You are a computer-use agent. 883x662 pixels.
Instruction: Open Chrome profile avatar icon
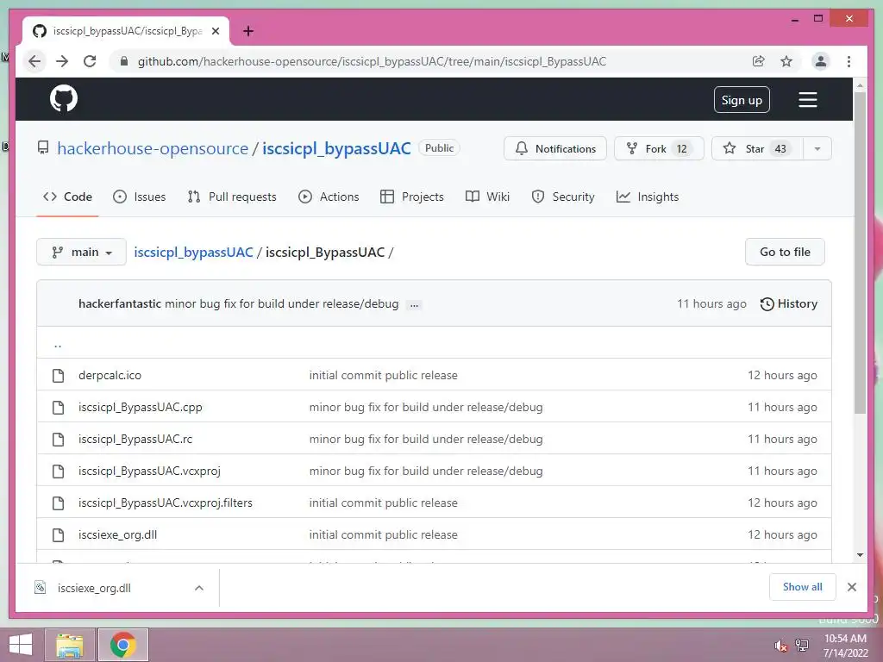[x=821, y=61]
